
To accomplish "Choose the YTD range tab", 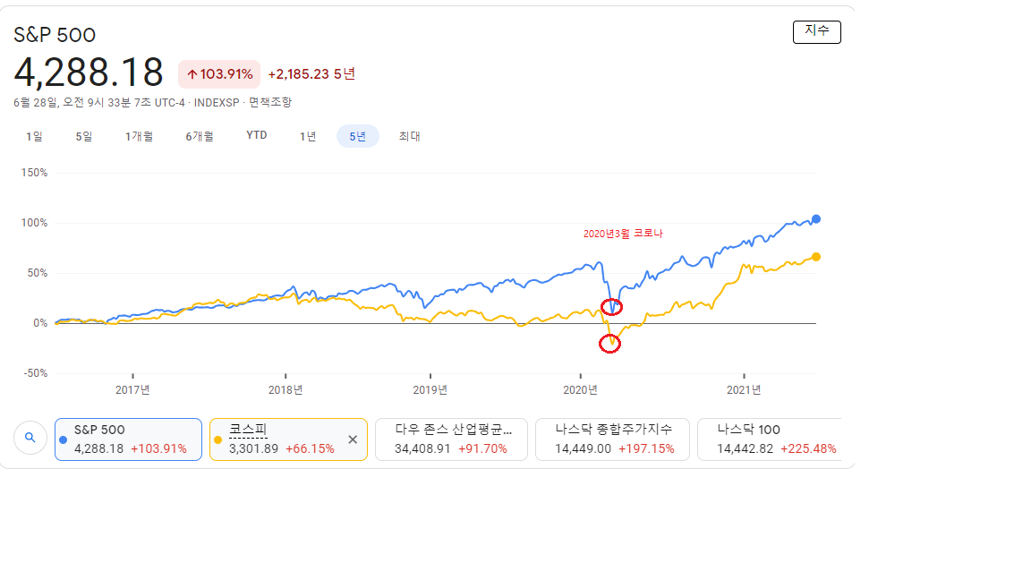I will point(257,135).
